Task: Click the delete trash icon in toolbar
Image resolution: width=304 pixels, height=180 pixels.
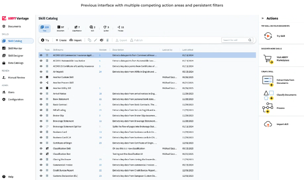Action: point(107,40)
